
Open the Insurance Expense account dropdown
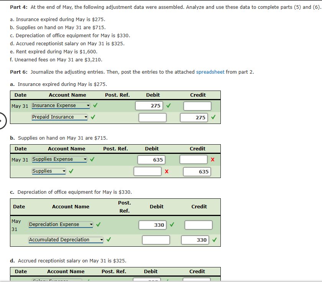pos(87,105)
